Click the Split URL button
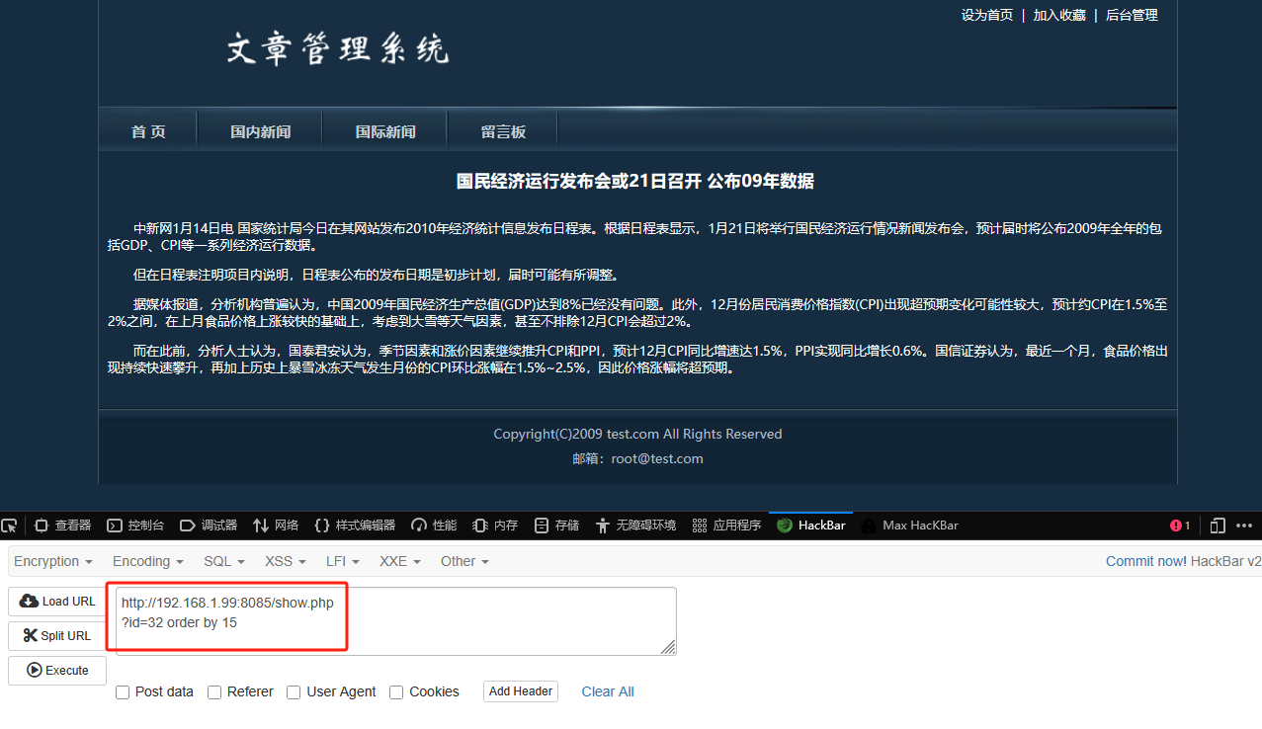Screen dimensions: 1262x729 coord(57,636)
